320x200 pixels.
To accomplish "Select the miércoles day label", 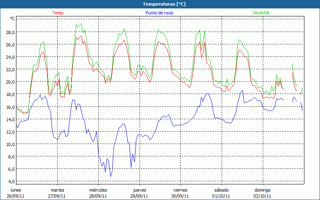I will [98, 190].
